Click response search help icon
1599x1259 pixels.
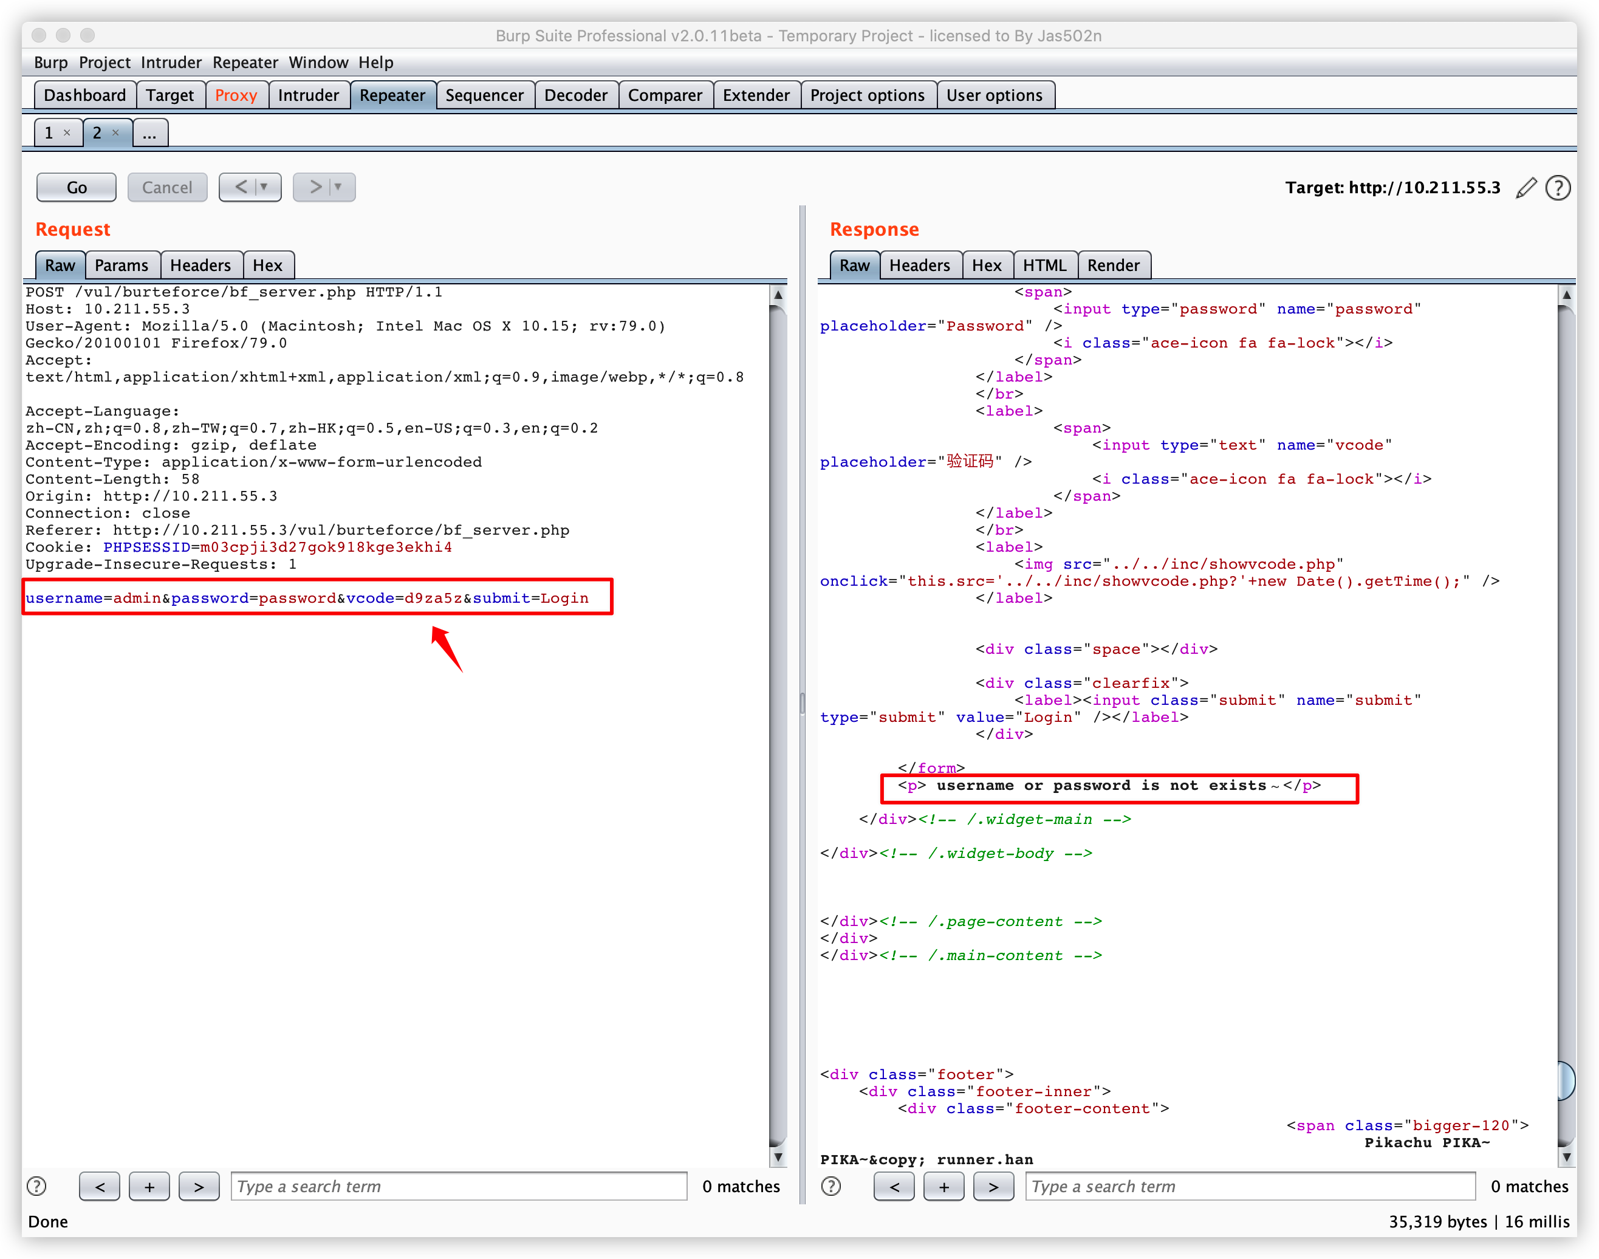(x=830, y=1186)
